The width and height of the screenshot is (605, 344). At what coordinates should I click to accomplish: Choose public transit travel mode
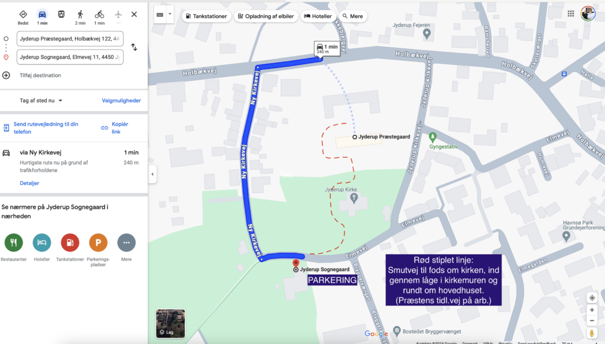click(x=61, y=15)
